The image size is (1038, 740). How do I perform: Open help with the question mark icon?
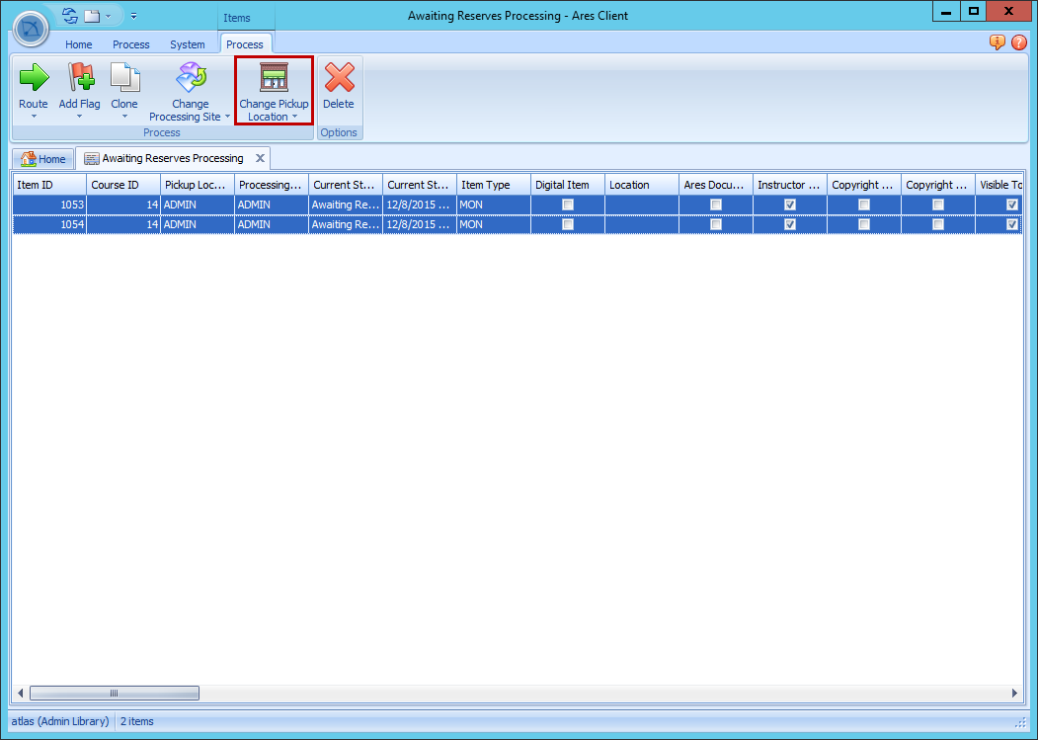click(1019, 42)
